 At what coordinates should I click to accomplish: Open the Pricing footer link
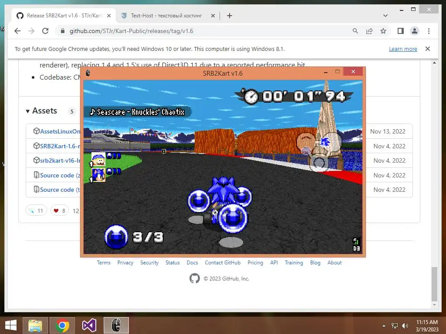tap(255, 263)
